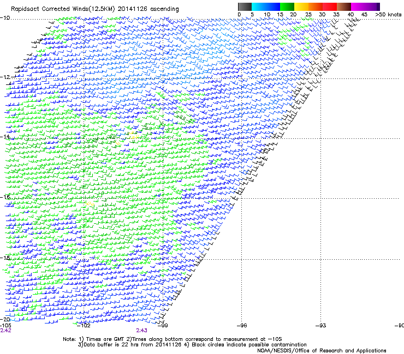Click the '-12' latitude axis label
This screenshot has height=354, width=404.
coord(5,77)
